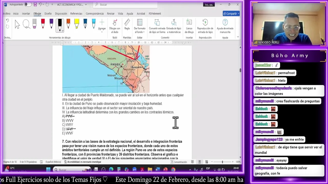Switch to Web Layout view icon

point(207,162)
